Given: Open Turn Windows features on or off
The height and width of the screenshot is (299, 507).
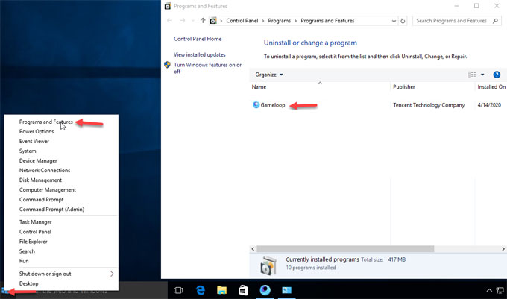Looking at the screenshot, I should tap(207, 68).
